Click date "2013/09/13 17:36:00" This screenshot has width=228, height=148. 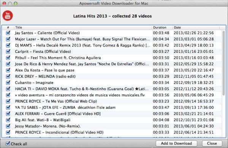tap(194, 108)
